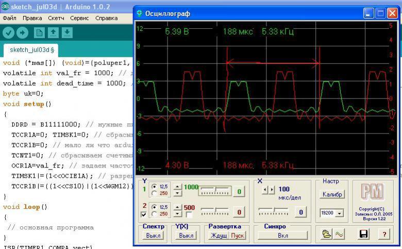Click the Y(X) Выкл button
Viewport: 402px width, 249px height.
coord(186,236)
